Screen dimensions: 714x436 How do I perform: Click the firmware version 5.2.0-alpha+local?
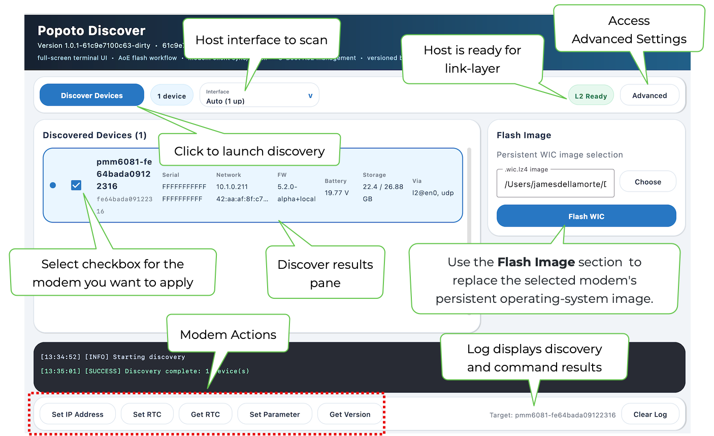(x=297, y=193)
